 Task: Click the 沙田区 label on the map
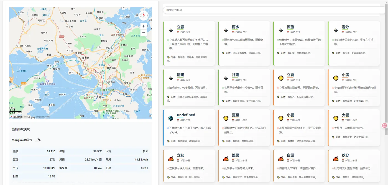[109, 48]
